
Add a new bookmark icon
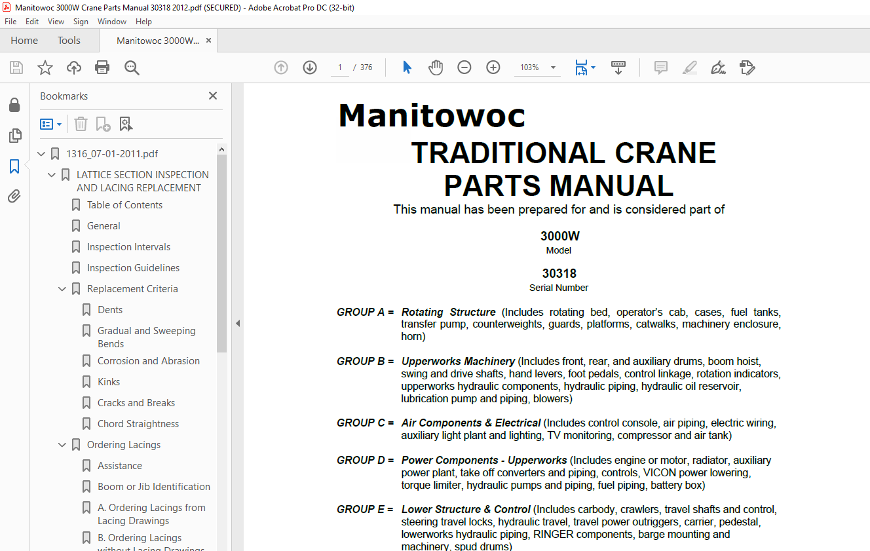click(103, 124)
